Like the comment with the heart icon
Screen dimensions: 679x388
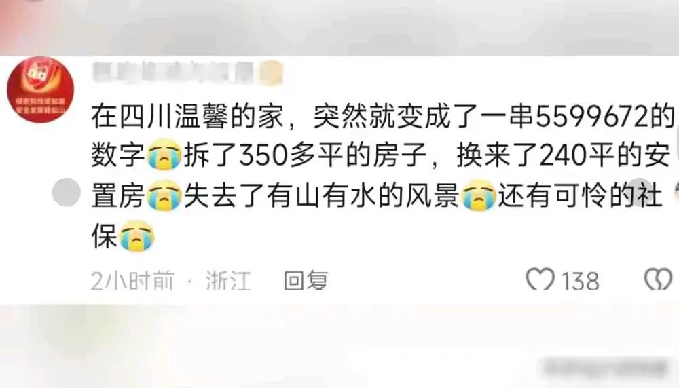[540, 279]
